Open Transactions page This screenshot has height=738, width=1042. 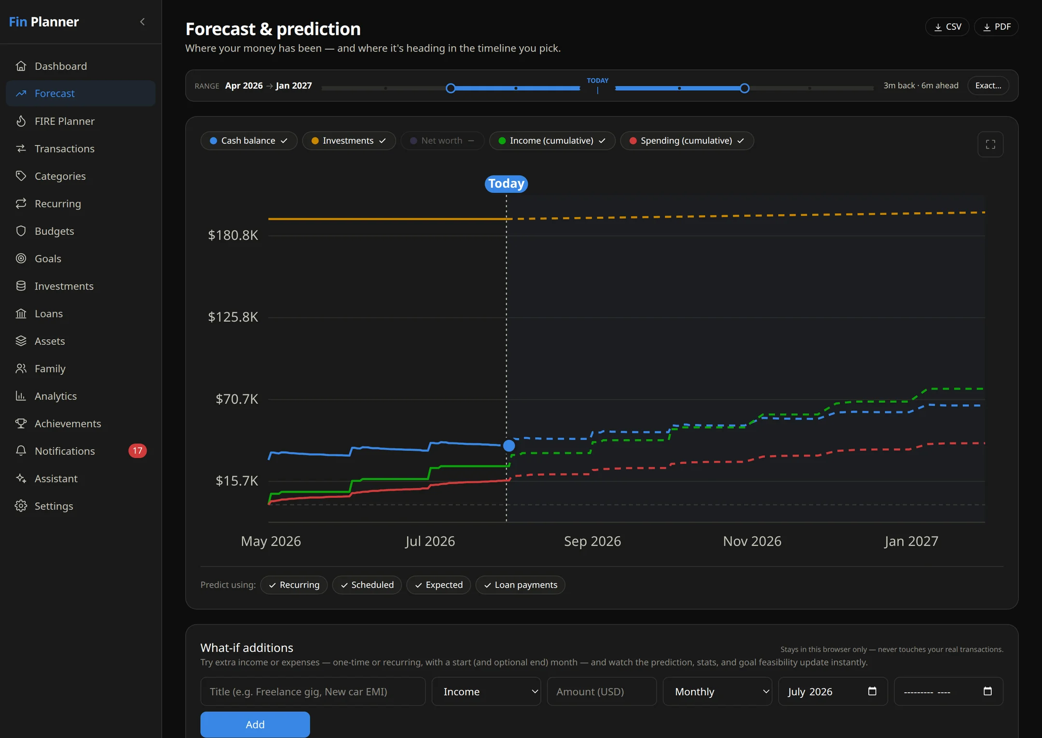point(81,149)
